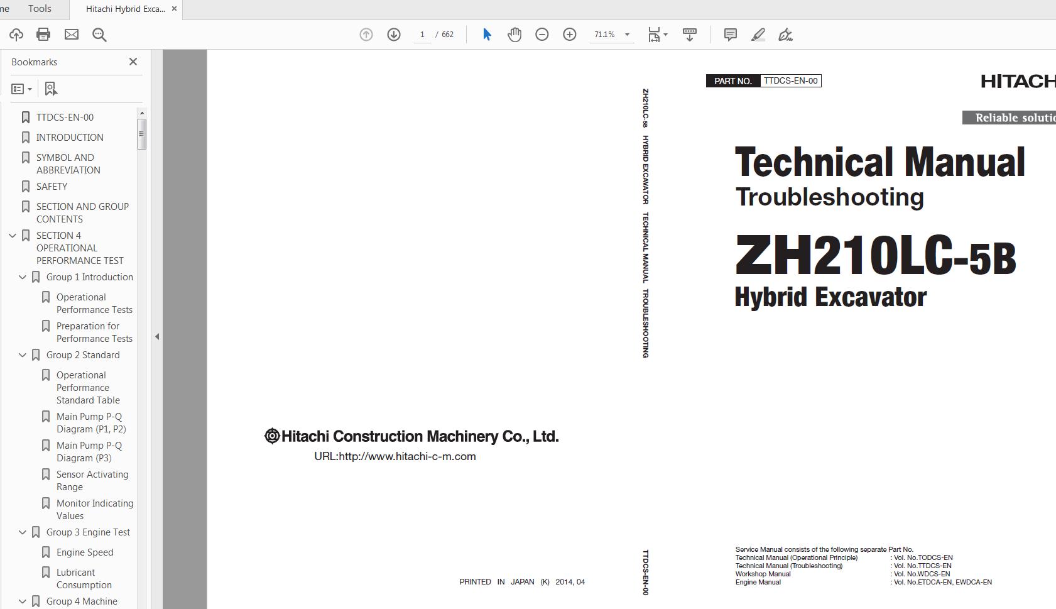The image size is (1056, 609).
Task: Add a comment sticky note
Action: (730, 35)
